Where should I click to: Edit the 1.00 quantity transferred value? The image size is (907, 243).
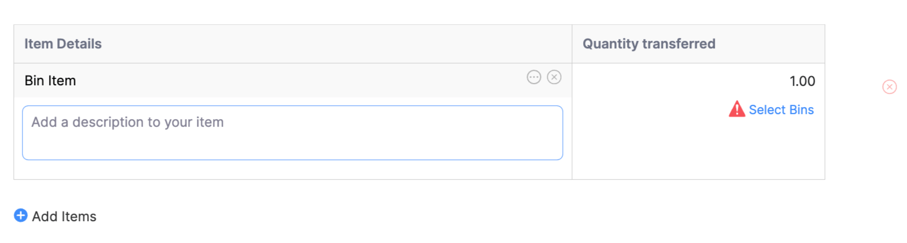[802, 81]
